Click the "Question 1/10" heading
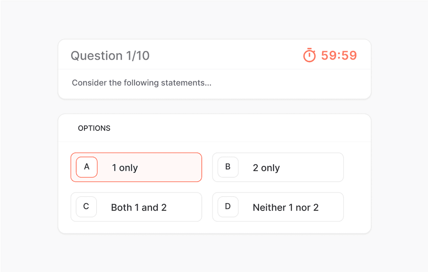 coord(110,56)
